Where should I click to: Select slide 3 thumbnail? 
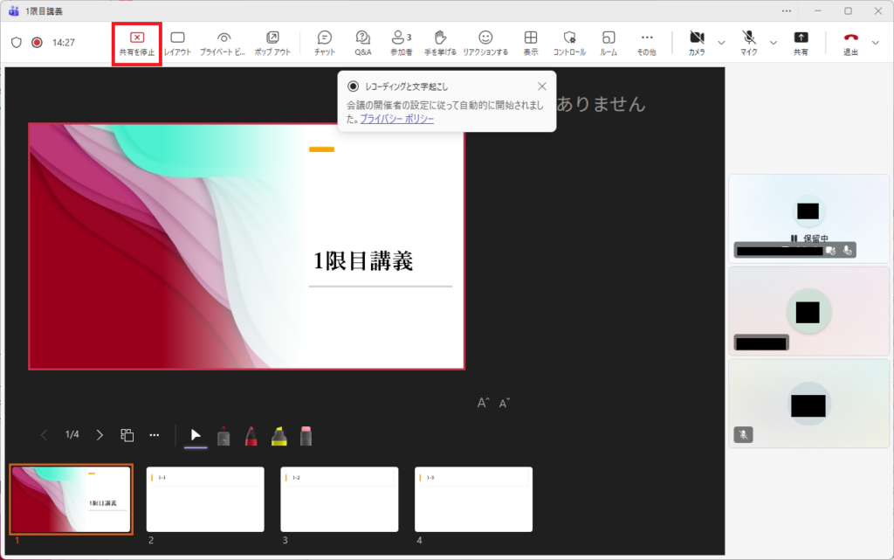(x=339, y=499)
